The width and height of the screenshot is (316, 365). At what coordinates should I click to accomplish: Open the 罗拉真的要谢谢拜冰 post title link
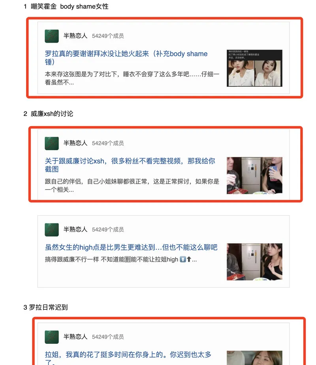(126, 58)
